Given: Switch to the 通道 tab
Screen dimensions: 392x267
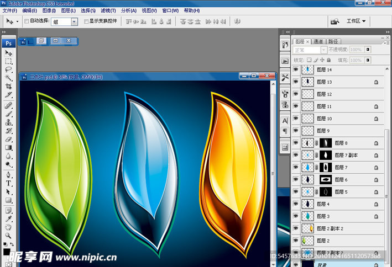Looking at the screenshot, I should (x=318, y=41).
